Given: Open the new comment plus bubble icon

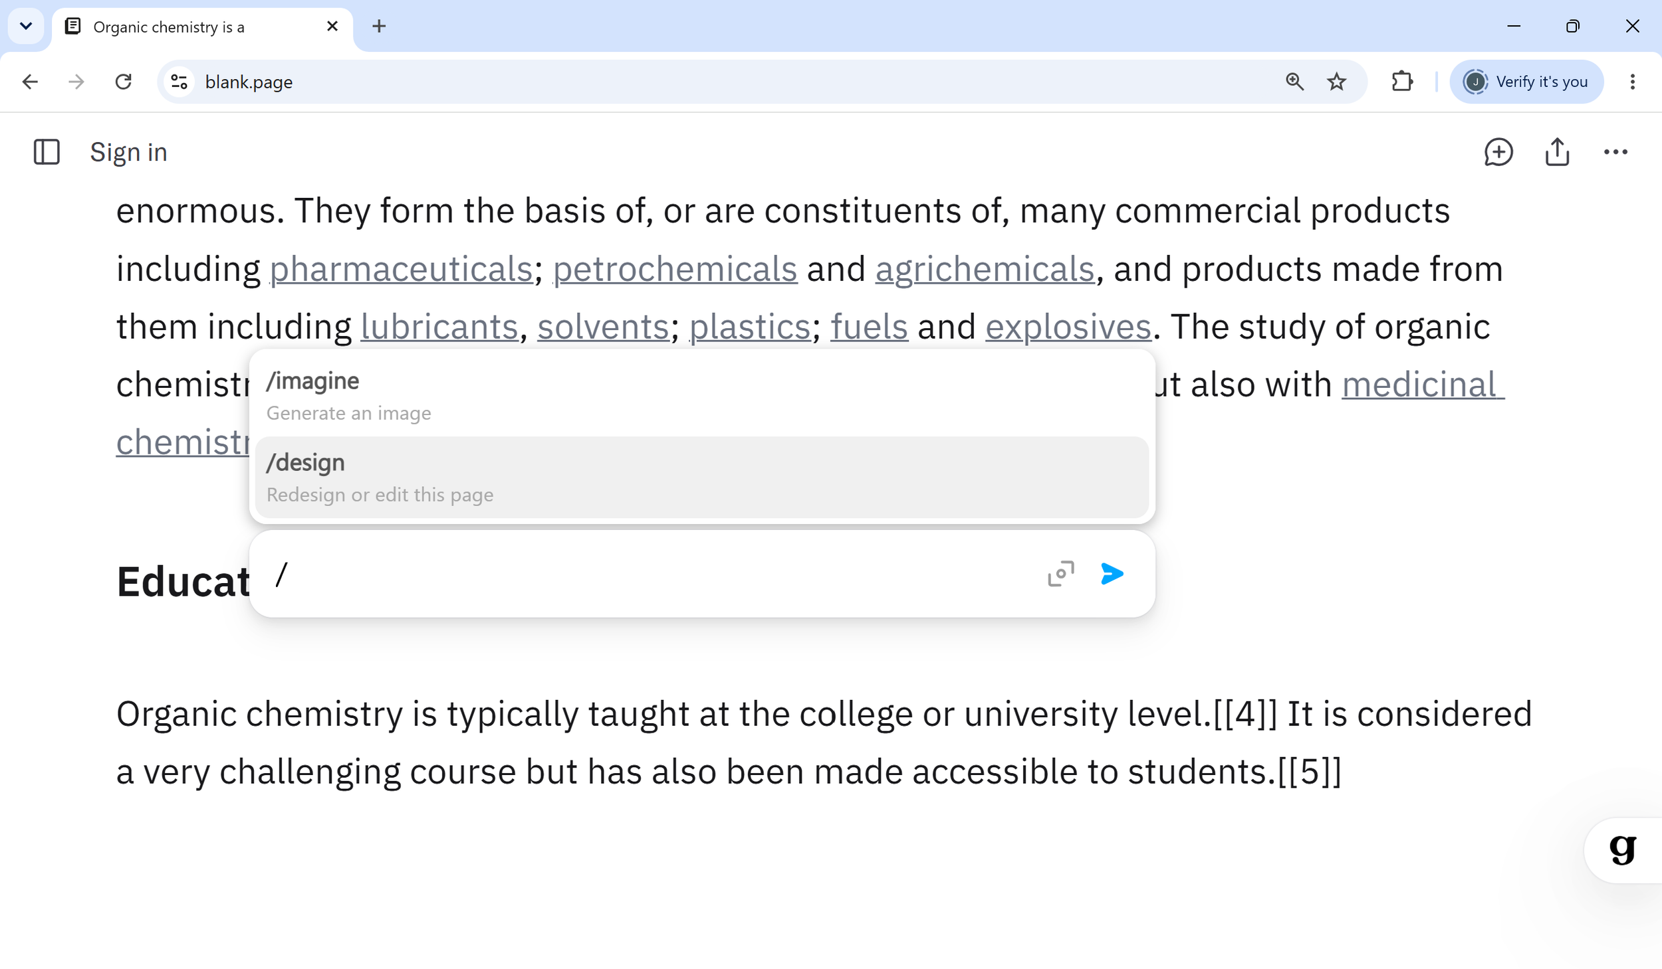Looking at the screenshot, I should 1498,152.
